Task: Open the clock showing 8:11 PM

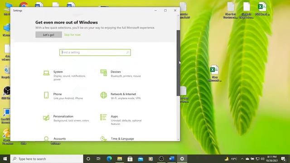Action: pyautogui.click(x=272, y=159)
